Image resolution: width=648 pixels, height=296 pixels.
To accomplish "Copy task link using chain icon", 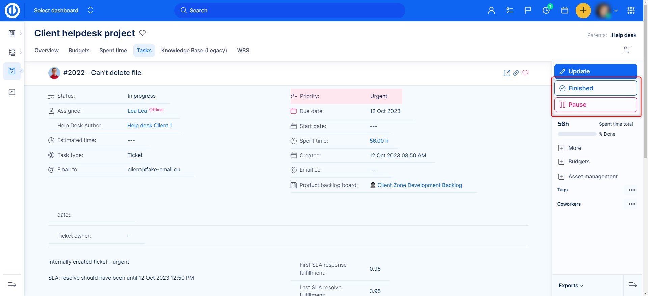I will [516, 73].
